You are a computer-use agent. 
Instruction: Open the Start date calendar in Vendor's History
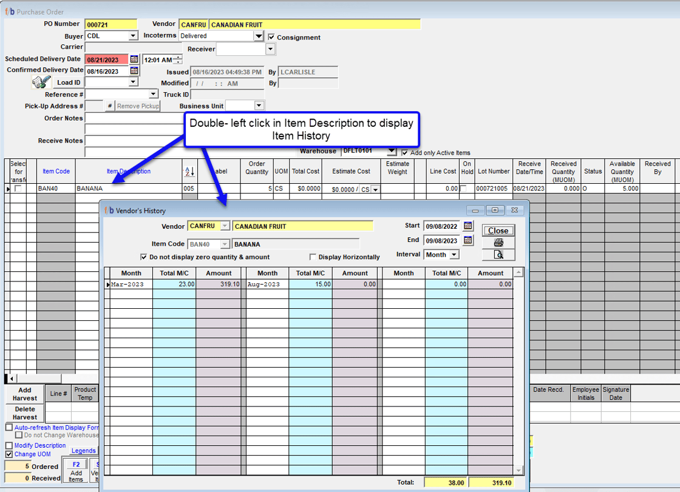point(467,226)
